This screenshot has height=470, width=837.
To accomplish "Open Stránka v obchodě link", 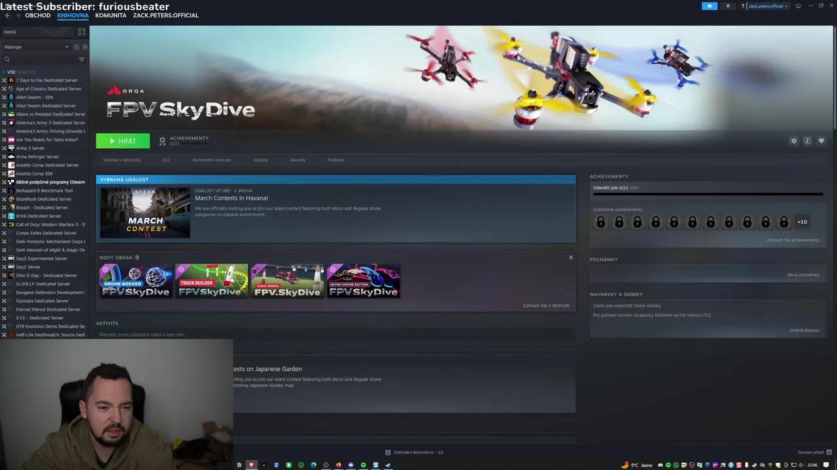I will coord(122,160).
